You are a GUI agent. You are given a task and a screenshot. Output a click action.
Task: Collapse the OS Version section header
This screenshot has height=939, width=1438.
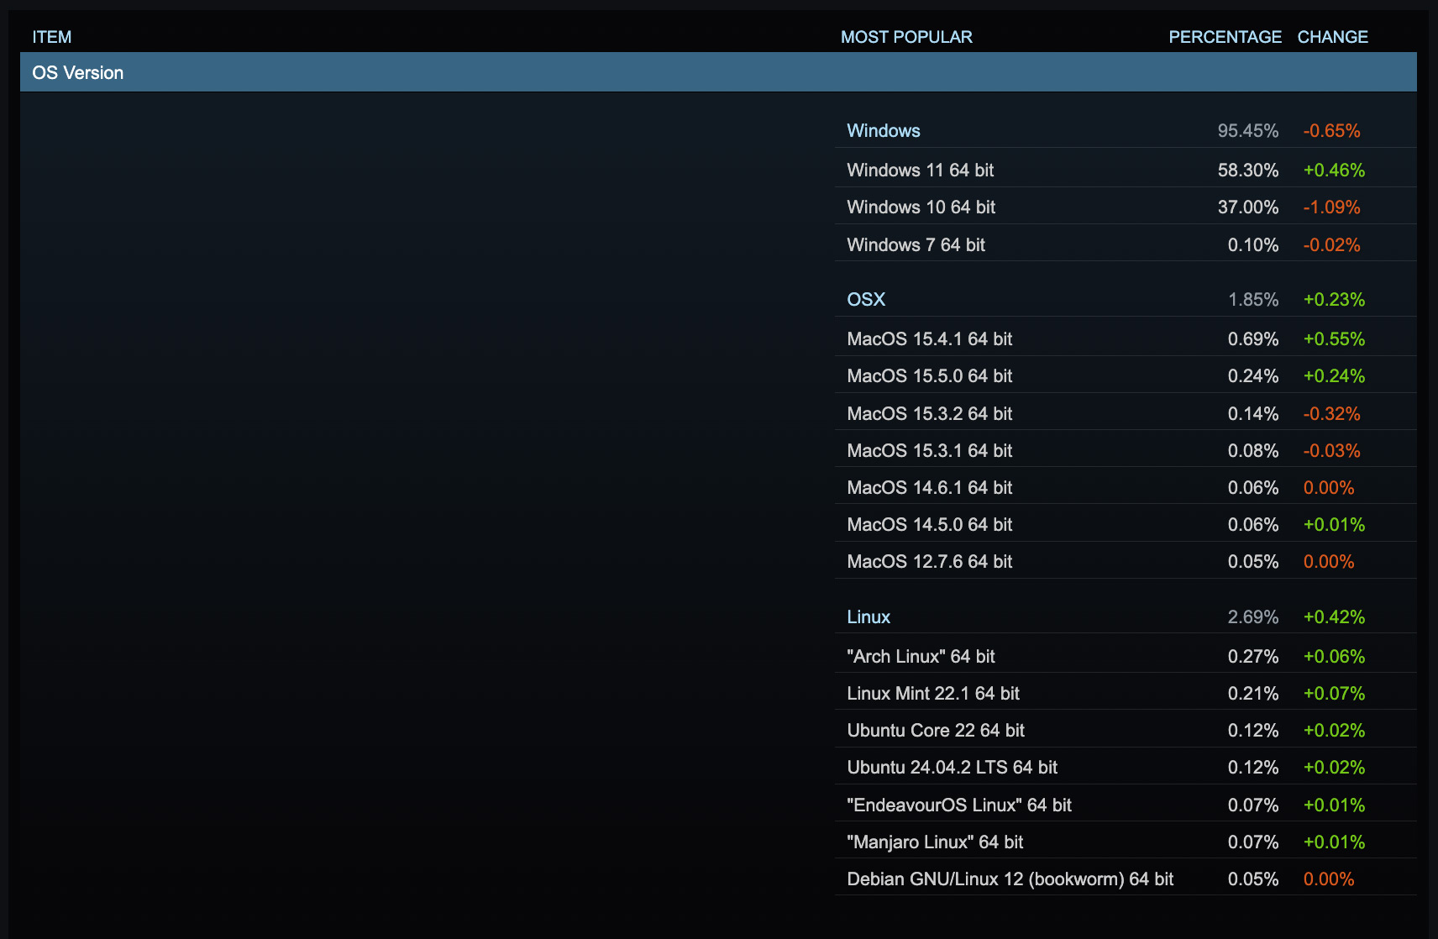pyautogui.click(x=718, y=72)
